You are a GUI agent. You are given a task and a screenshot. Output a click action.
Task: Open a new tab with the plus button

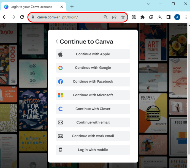point(72,7)
